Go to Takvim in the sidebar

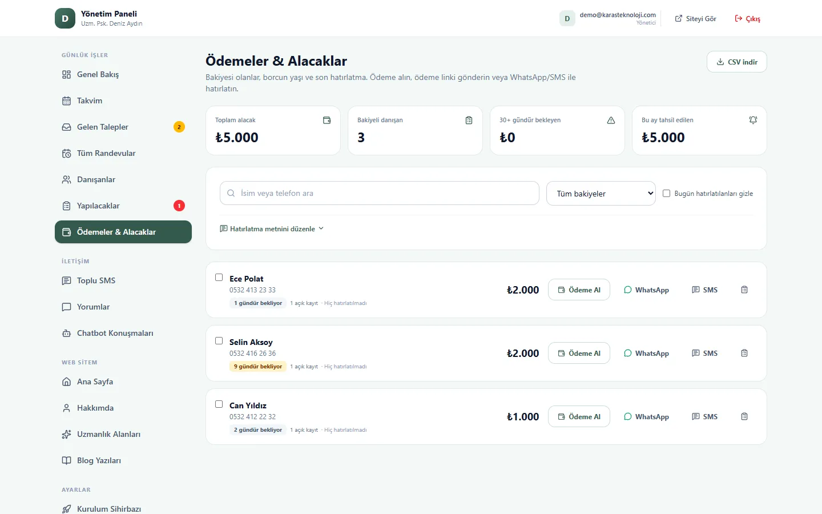[123, 101]
